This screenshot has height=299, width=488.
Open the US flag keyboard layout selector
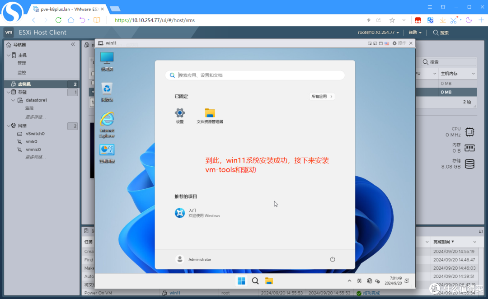(387, 43)
